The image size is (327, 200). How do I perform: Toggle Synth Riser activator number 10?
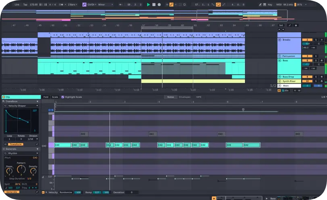click(307, 81)
